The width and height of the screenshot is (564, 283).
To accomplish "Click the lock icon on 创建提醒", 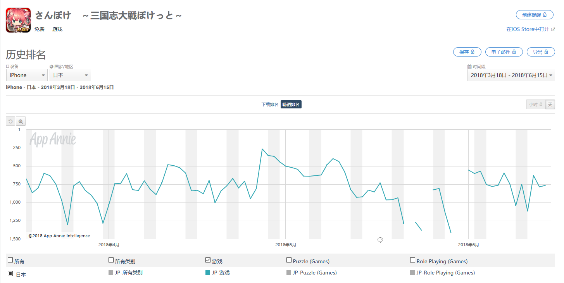I will click(x=545, y=15).
